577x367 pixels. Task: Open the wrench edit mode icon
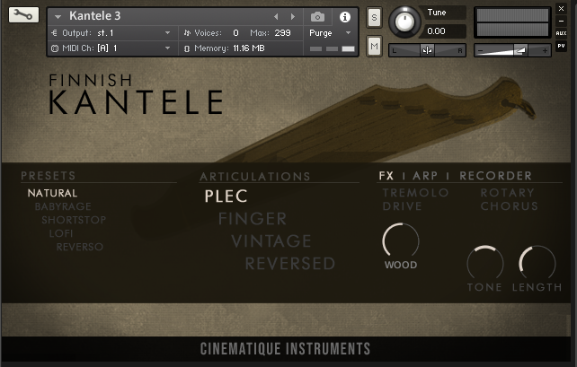(x=23, y=15)
